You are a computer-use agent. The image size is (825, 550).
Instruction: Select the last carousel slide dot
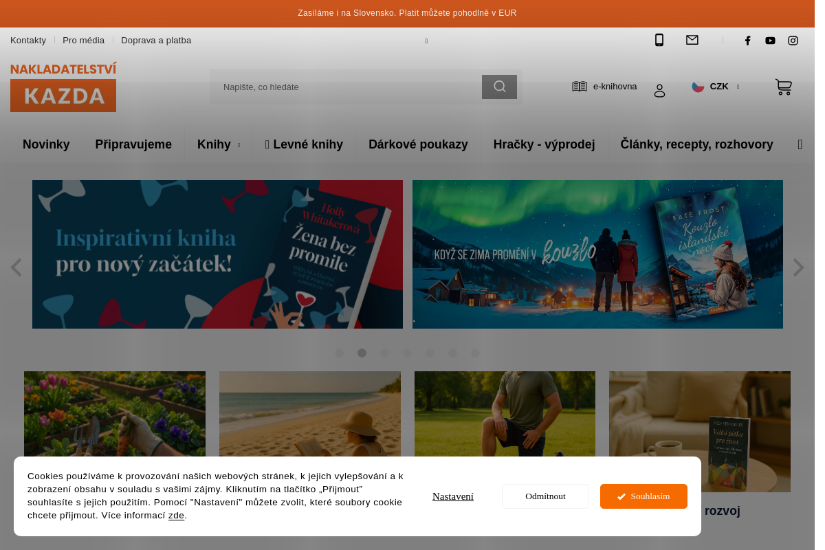pyautogui.click(x=475, y=353)
